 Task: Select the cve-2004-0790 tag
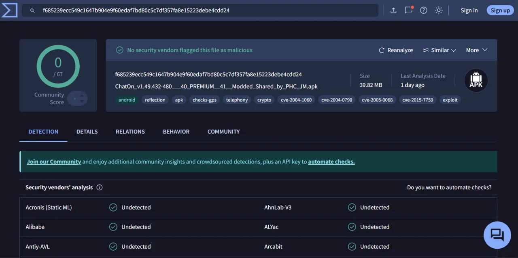tap(337, 100)
